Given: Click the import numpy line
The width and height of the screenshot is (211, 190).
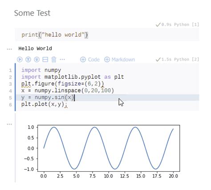Looking at the screenshot, I should pos(41,70).
